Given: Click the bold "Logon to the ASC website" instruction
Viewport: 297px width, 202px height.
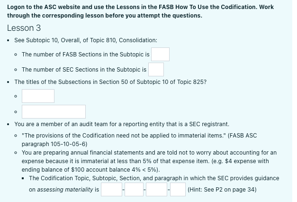Looking at the screenshot, I should (x=140, y=11).
